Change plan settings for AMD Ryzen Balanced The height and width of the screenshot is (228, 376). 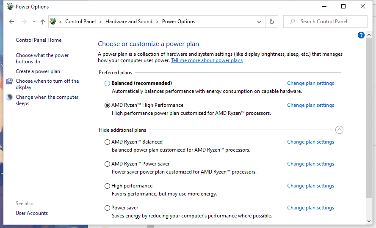tap(310, 142)
